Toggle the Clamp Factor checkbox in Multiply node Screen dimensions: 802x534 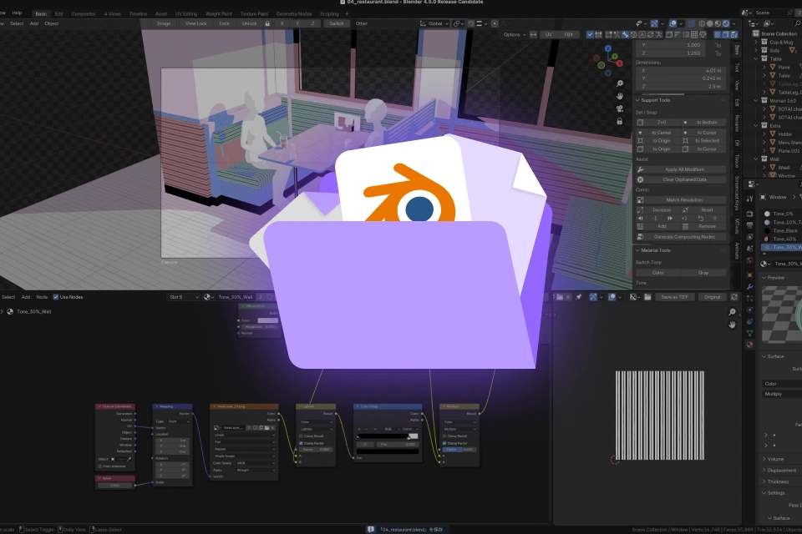tap(444, 443)
